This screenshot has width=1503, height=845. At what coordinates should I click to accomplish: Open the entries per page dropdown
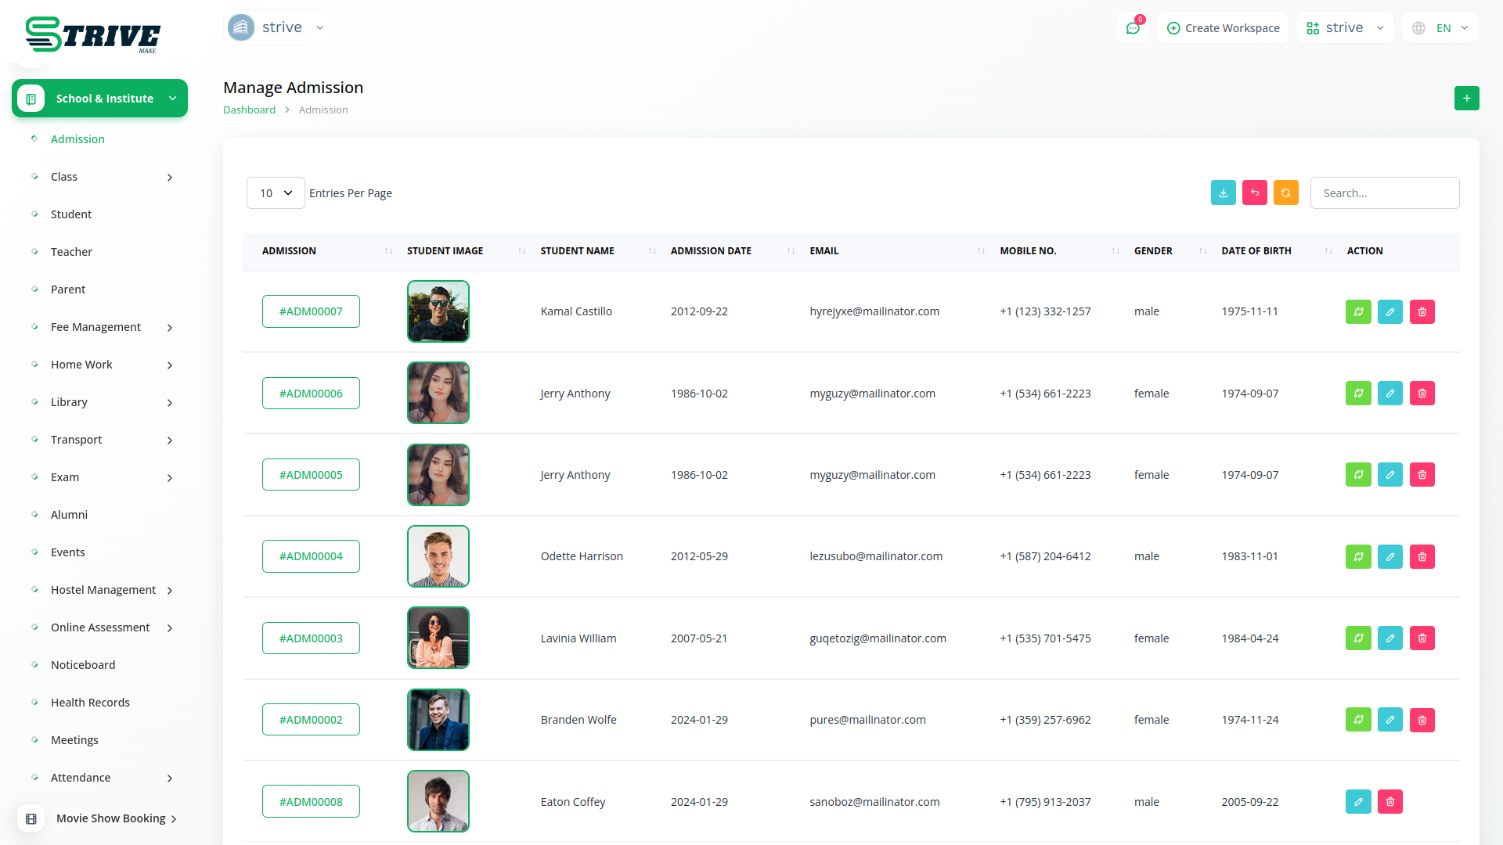[276, 193]
